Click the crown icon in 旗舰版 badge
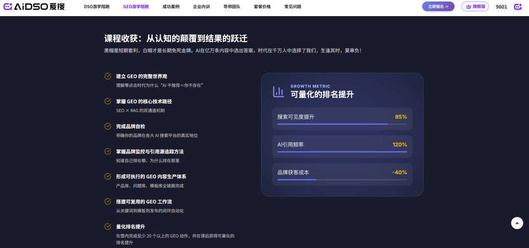The image size is (529, 248). coord(468,7)
